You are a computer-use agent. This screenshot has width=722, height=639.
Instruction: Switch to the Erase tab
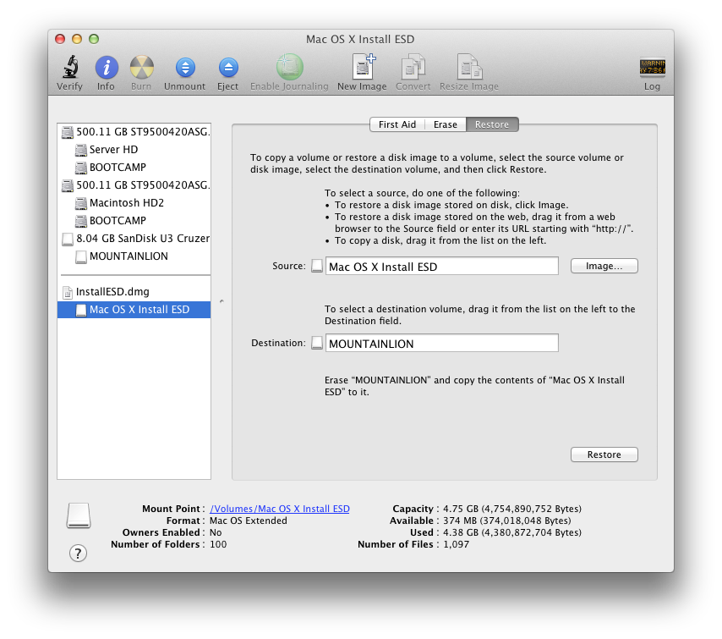(x=445, y=124)
